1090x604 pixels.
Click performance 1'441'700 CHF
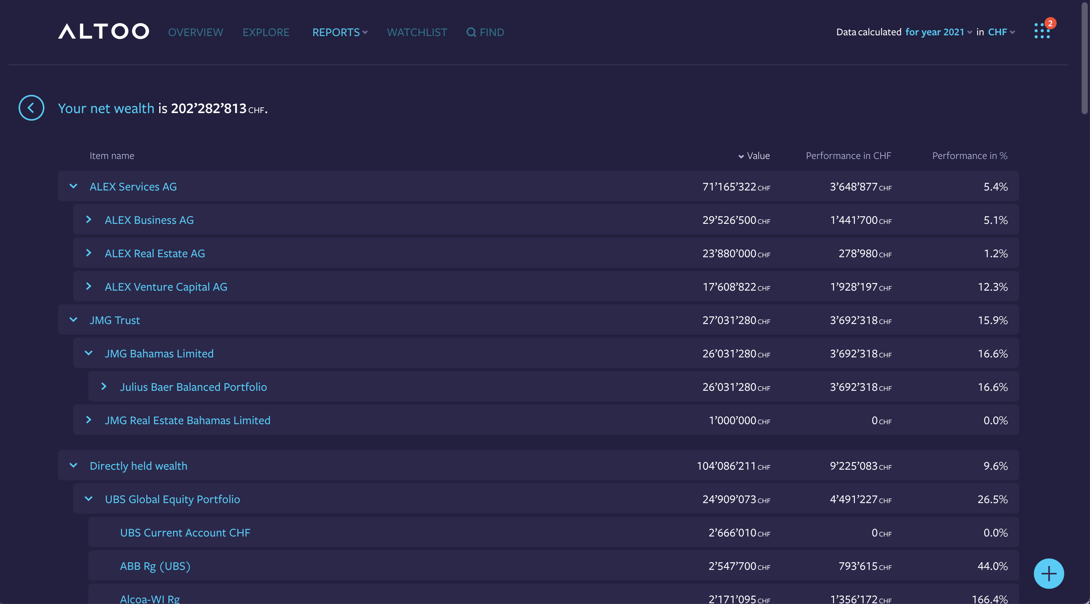[x=861, y=220]
